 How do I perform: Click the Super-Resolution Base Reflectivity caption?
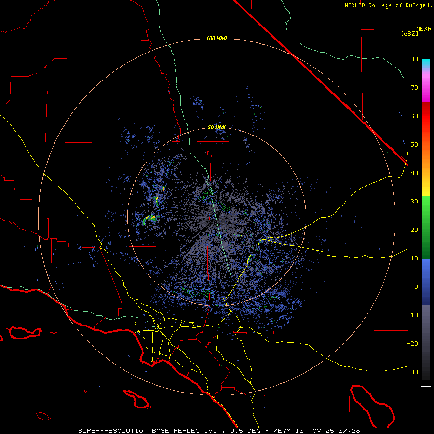219,431
